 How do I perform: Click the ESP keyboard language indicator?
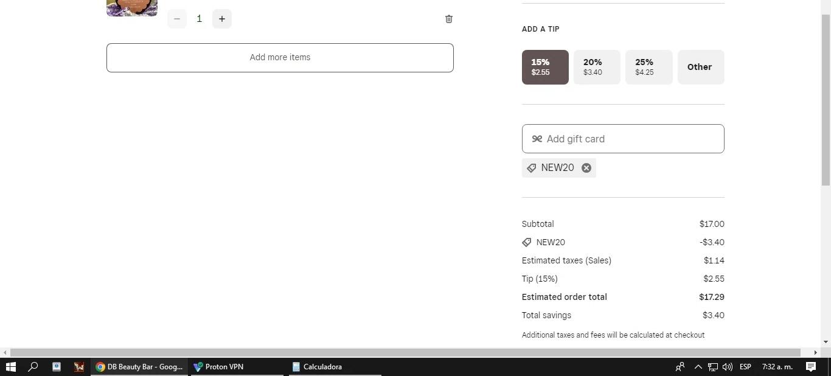tap(745, 367)
